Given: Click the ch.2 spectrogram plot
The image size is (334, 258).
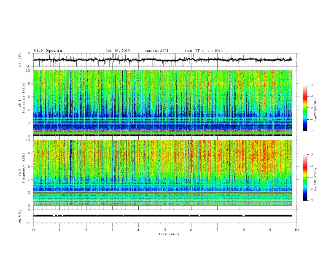Looking at the screenshot, I should (x=163, y=173).
